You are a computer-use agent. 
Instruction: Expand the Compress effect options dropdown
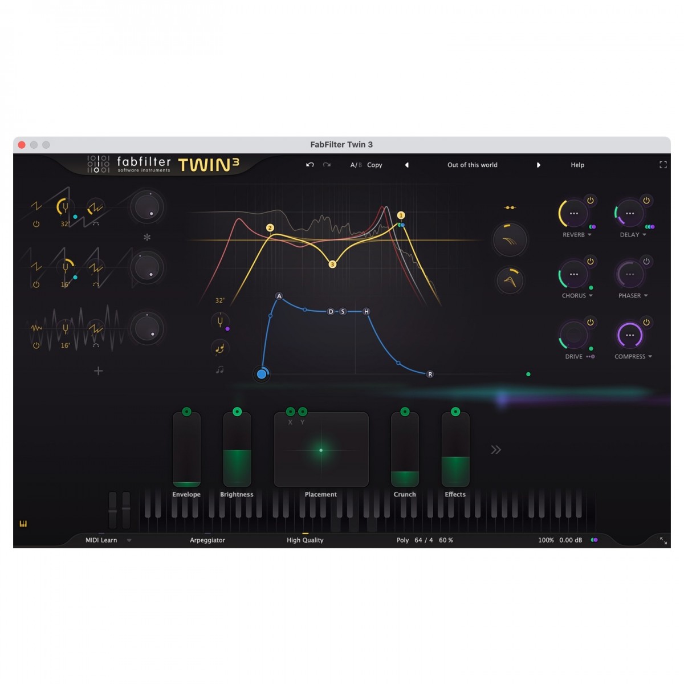pyautogui.click(x=649, y=357)
